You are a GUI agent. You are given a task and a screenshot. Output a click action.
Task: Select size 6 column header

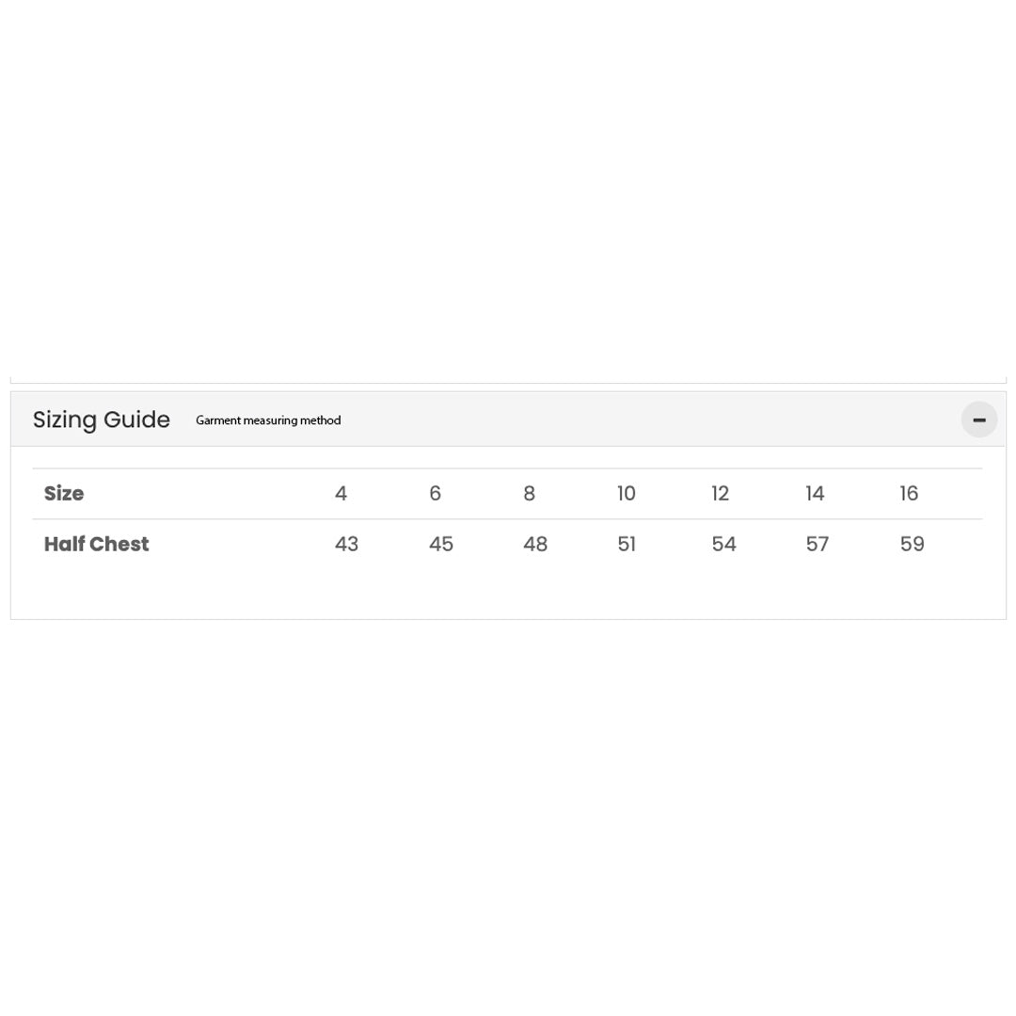435,494
